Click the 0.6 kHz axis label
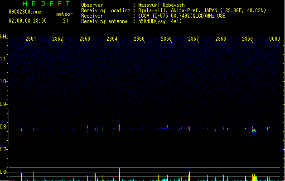Image resolution: width=285 pixels, height=181 pixels. tap(4, 172)
